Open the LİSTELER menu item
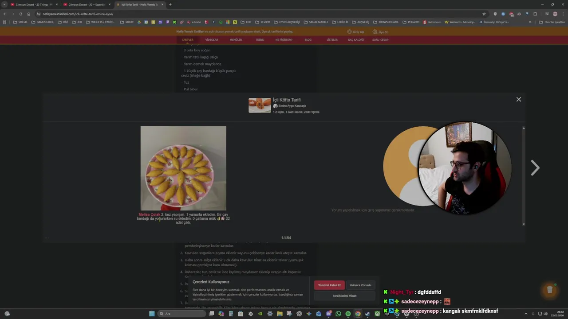The image size is (568, 319). click(332, 40)
